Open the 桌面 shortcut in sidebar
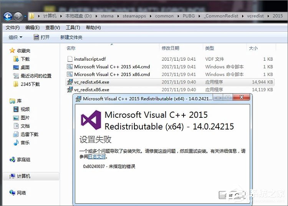The height and width of the screenshot is (206, 288). [x=25, y=68]
